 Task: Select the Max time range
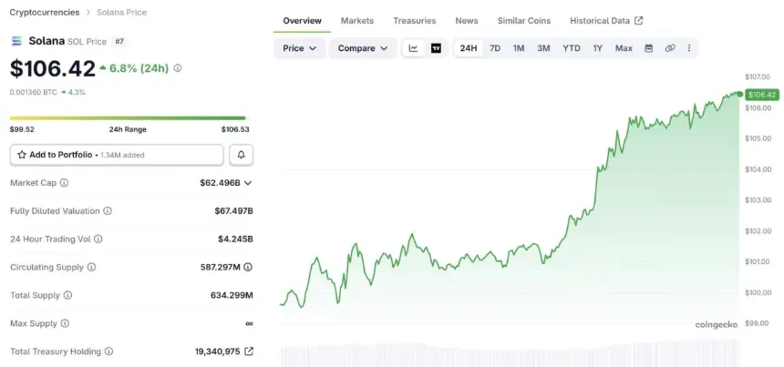[x=624, y=48]
